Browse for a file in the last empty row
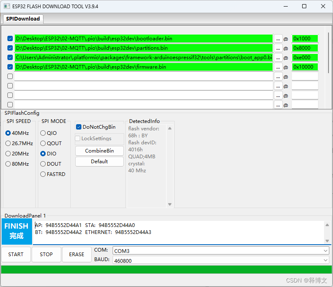This screenshot has height=287, width=333. (x=278, y=104)
